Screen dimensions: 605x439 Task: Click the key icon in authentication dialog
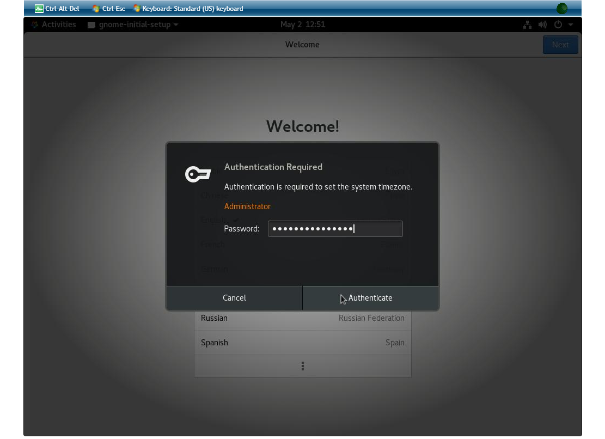[198, 174]
